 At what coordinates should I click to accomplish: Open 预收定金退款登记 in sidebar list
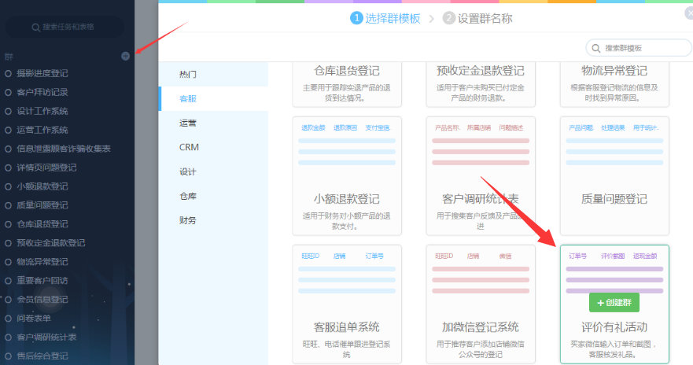click(51, 243)
